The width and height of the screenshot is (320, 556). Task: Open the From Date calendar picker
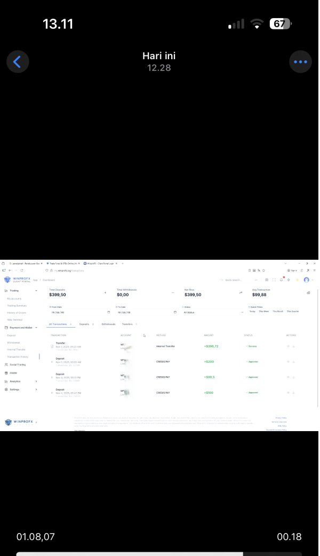[x=109, y=312]
